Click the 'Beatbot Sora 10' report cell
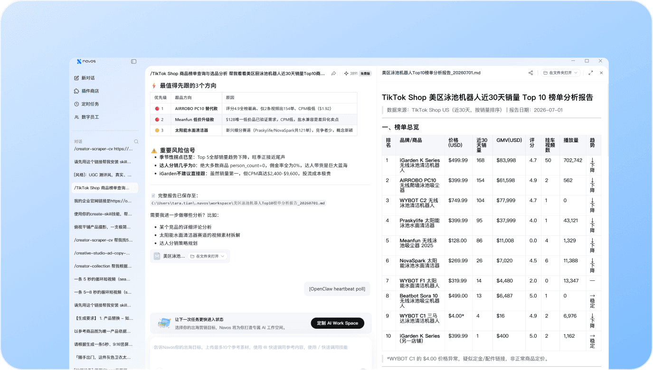The width and height of the screenshot is (653, 370). click(x=420, y=301)
